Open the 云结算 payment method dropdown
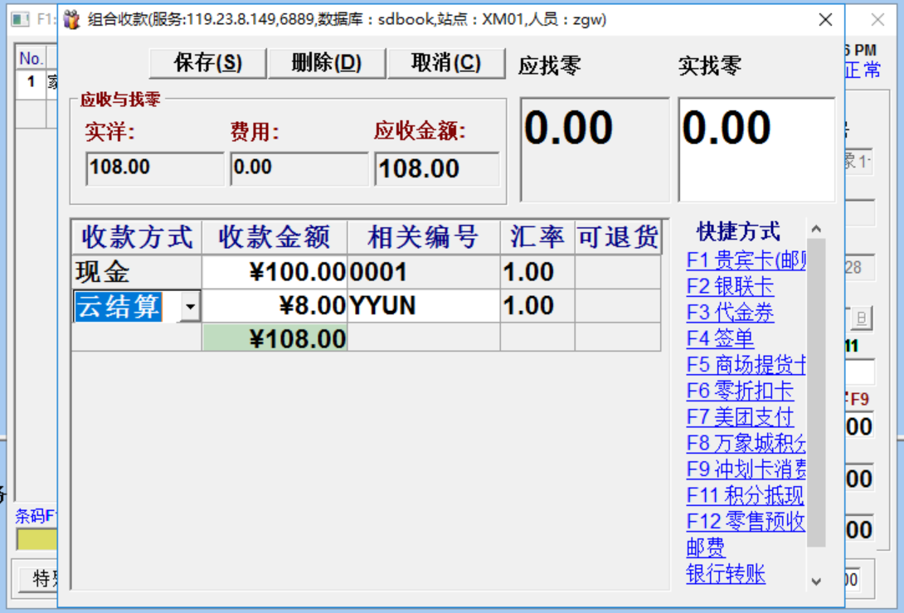Screen dimensions: 904x613 pos(191,308)
